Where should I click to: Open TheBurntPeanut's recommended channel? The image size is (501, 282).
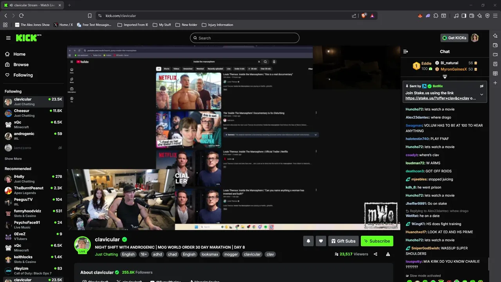(33, 190)
